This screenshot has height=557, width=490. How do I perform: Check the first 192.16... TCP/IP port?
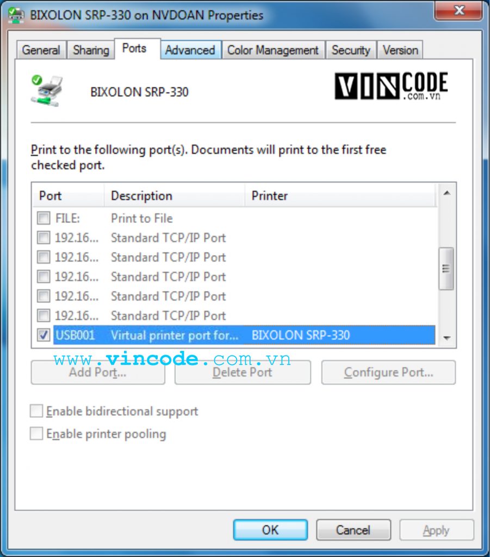pos(44,237)
